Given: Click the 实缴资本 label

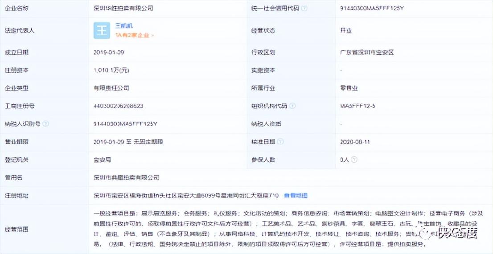Looking at the screenshot, I should [x=263, y=70].
